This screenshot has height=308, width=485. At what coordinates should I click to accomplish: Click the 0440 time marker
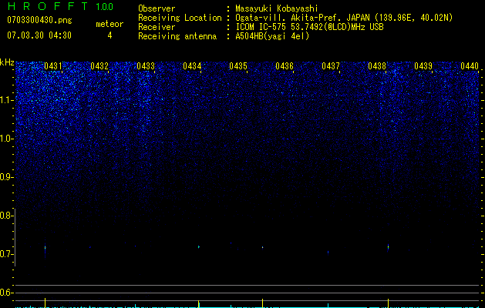point(470,65)
